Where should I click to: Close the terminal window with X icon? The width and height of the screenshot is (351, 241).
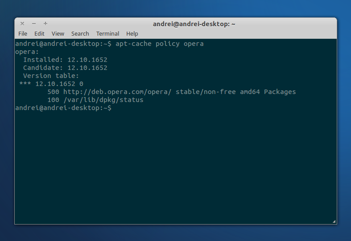[x=22, y=24]
